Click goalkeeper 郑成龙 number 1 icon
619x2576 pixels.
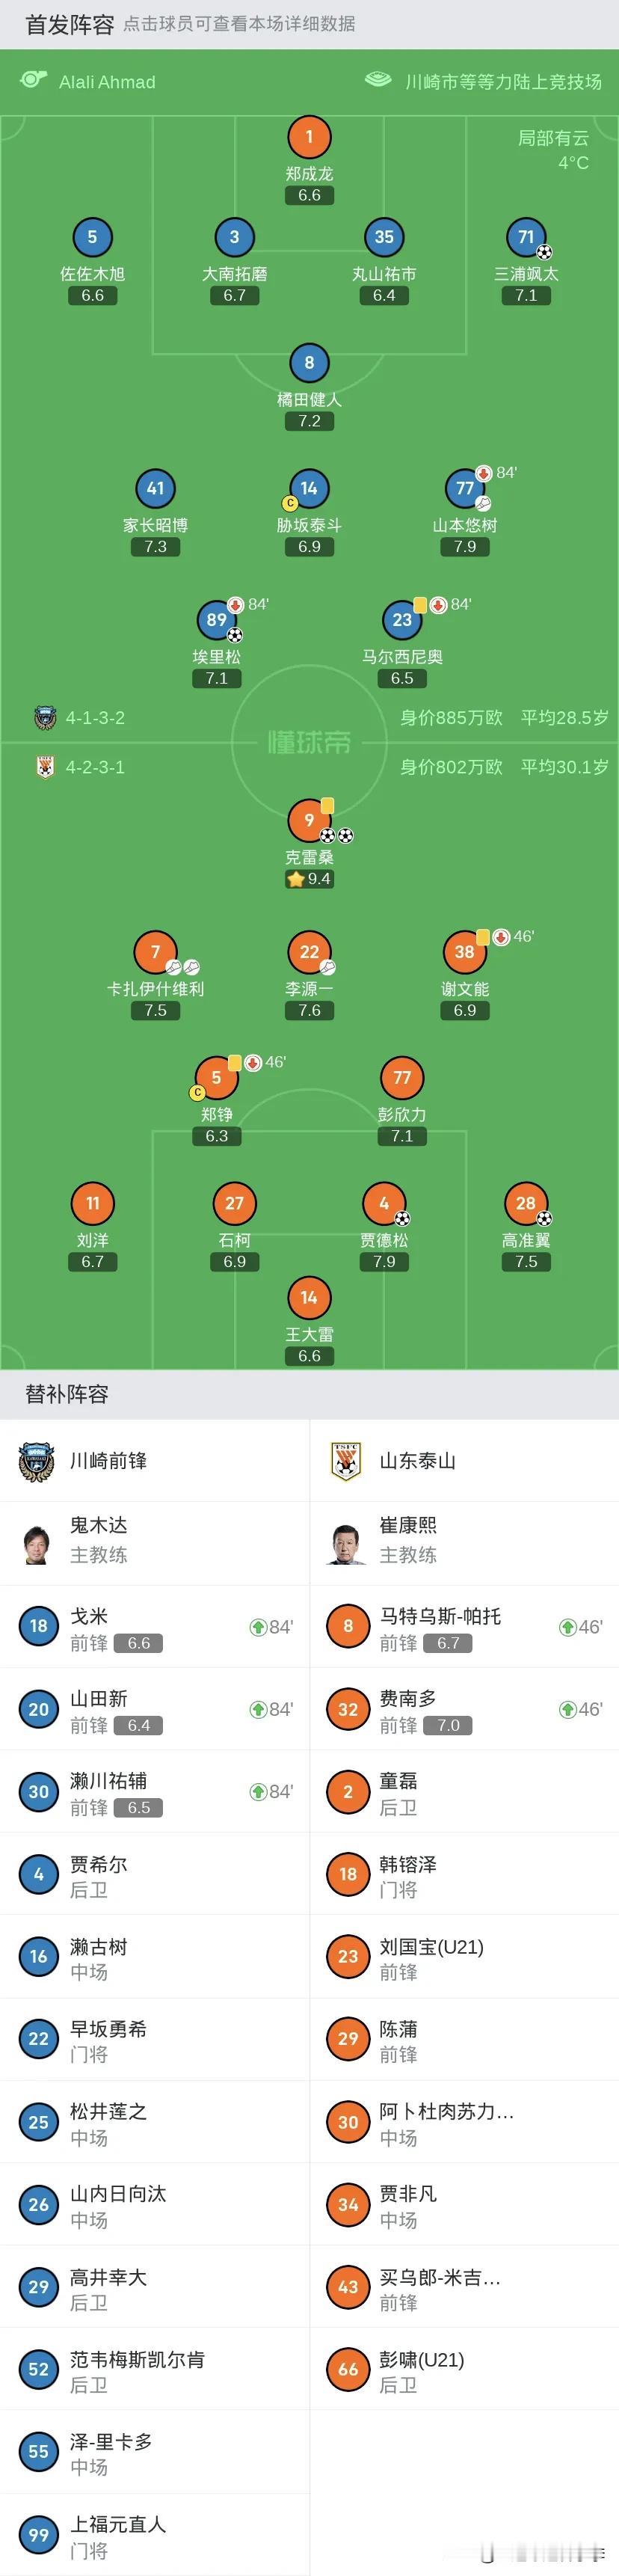tap(309, 137)
